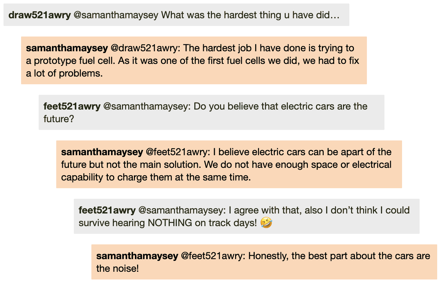Screen dimensions: 440x283
Task: Click @feet521awry mention in the noise reply
Action: (213, 256)
